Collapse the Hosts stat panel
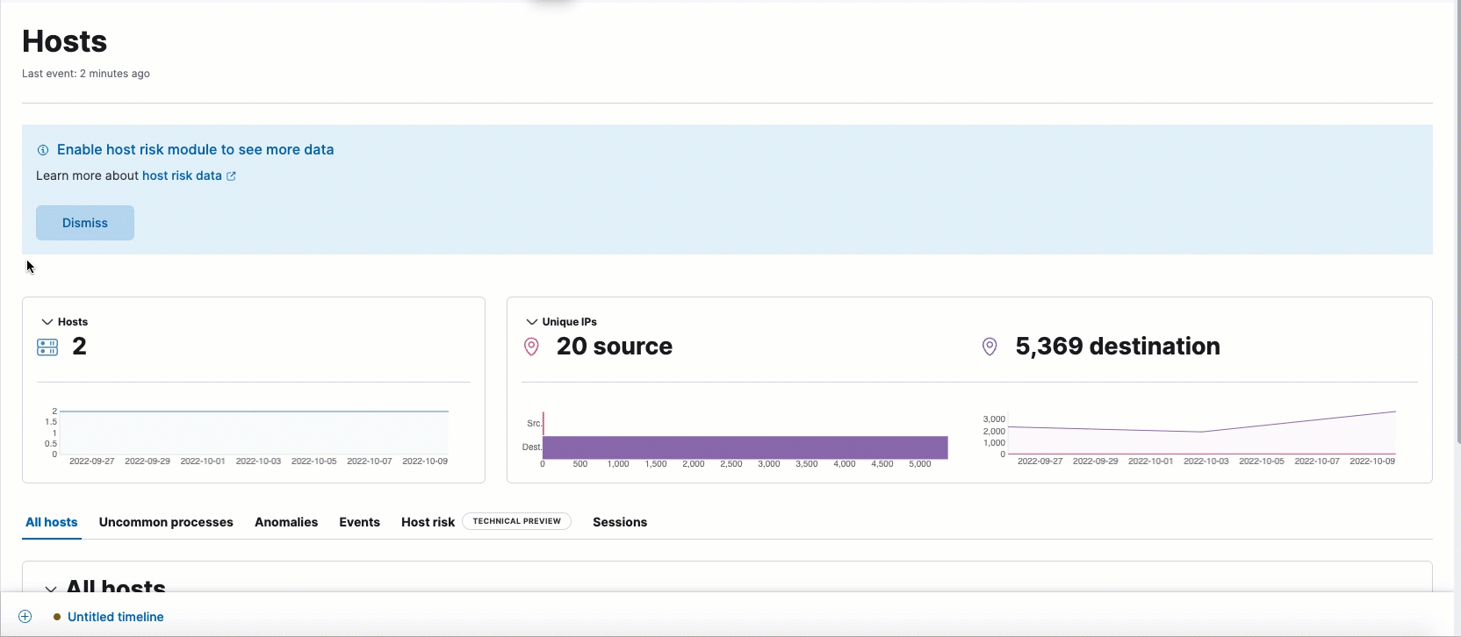The height and width of the screenshot is (637, 1461). (47, 322)
